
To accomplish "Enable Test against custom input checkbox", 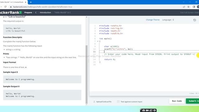I will click(118, 102).
